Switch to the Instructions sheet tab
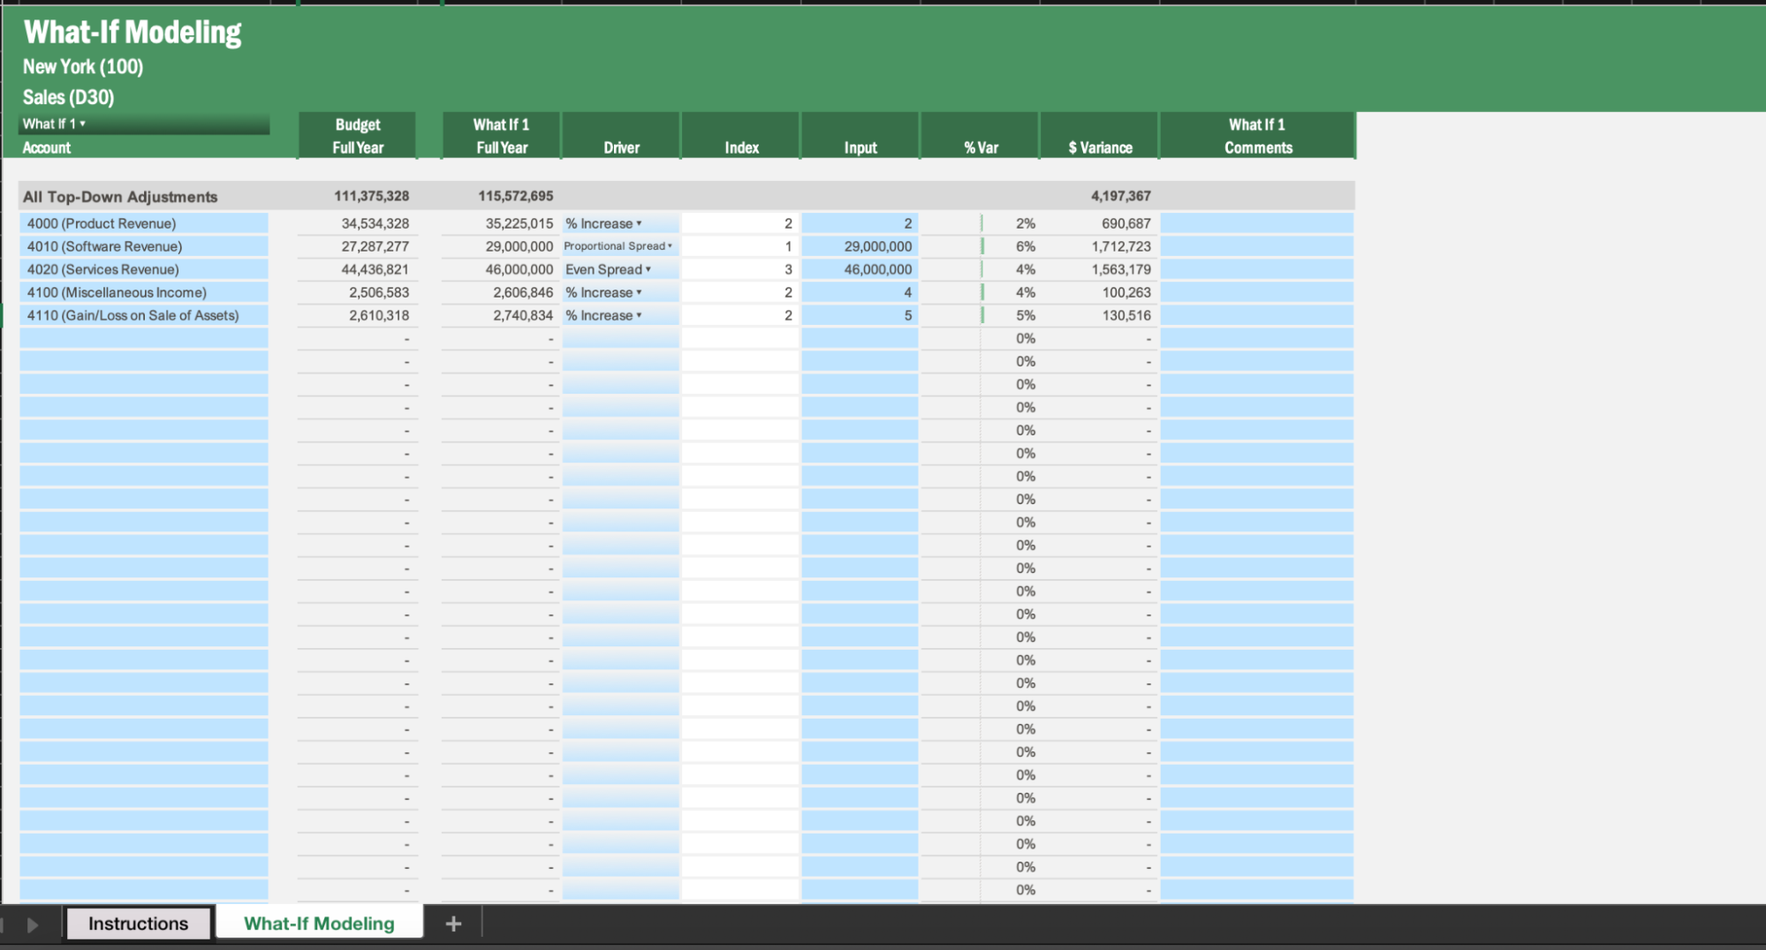1766x950 pixels. click(138, 924)
